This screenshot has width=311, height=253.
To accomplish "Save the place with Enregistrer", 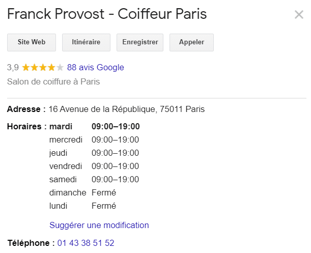I will click(140, 43).
